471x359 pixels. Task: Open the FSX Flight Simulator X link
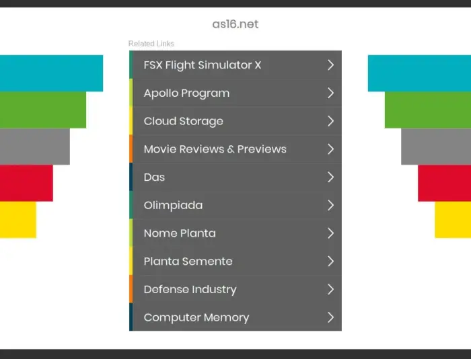coord(202,65)
